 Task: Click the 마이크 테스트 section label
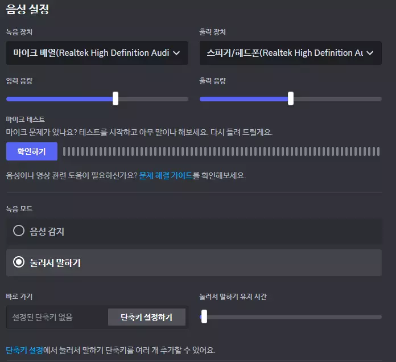(x=25, y=119)
